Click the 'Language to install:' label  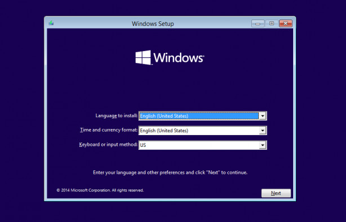(116, 115)
